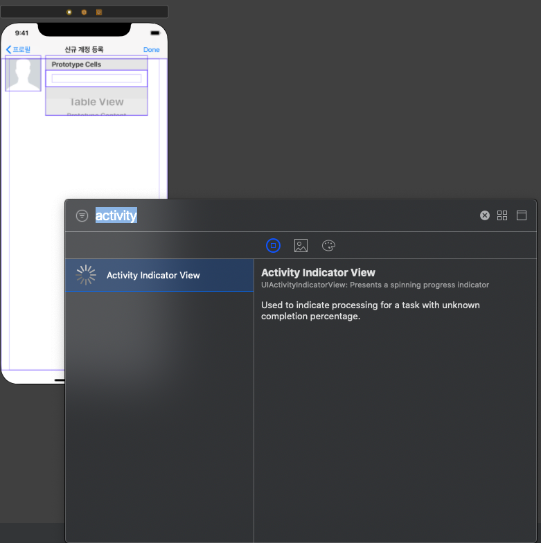
Task: Click the First Responder icon in scene dock
Action: 84,12
